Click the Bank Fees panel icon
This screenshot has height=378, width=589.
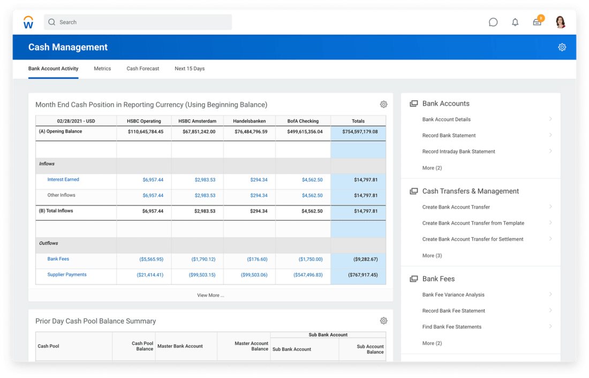(413, 278)
